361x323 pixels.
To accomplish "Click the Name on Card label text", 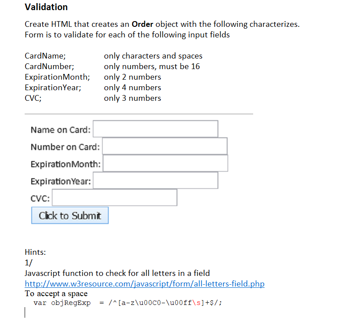I will (60, 129).
